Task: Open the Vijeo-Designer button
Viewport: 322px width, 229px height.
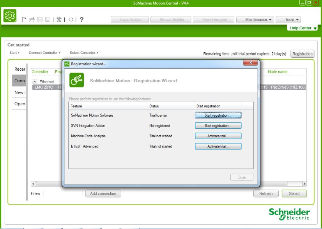Action: click(x=214, y=20)
